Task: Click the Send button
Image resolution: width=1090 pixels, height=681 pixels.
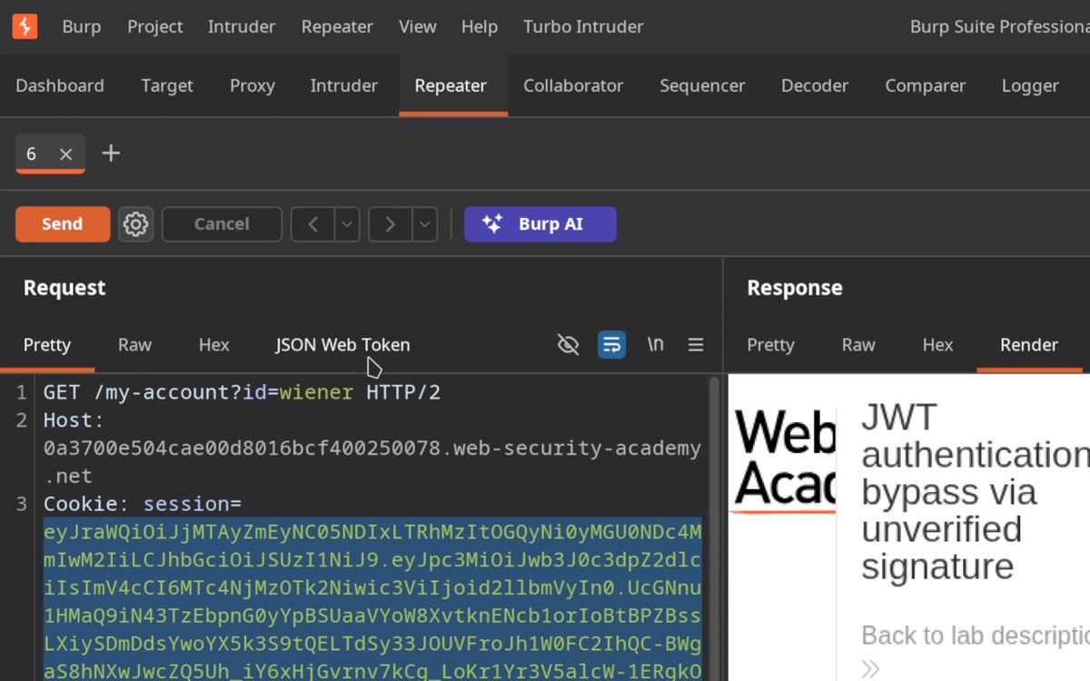Action: [63, 224]
